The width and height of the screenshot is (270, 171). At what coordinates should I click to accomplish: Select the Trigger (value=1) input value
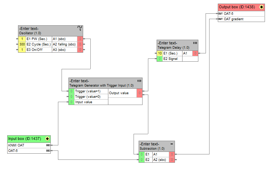tap(72, 91)
